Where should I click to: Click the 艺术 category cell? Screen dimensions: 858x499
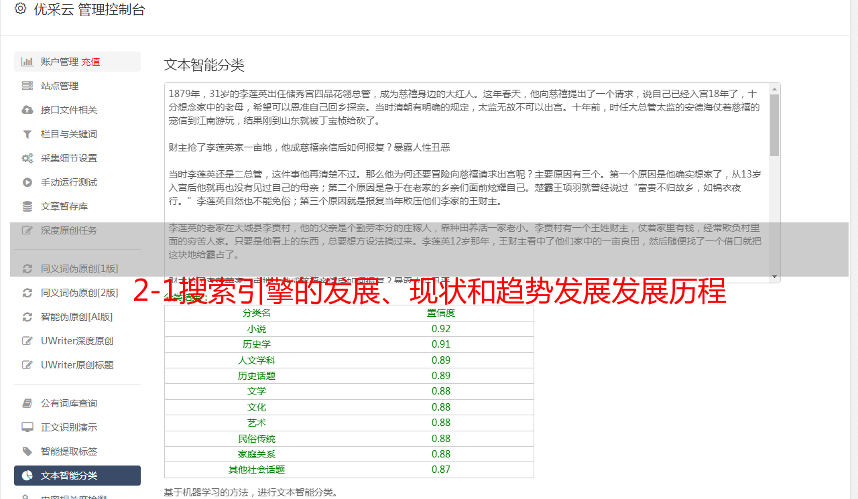257,423
